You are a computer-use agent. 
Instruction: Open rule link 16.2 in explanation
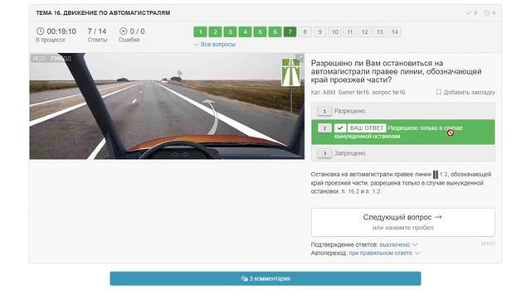pos(353,191)
